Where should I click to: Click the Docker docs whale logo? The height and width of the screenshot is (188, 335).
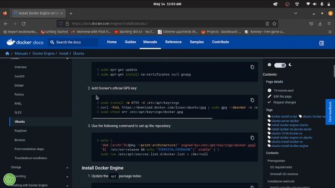[x=10, y=42]
